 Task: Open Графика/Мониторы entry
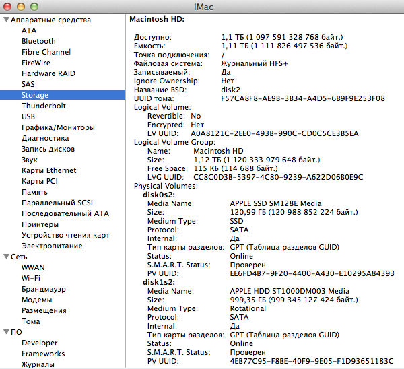[x=58, y=127]
